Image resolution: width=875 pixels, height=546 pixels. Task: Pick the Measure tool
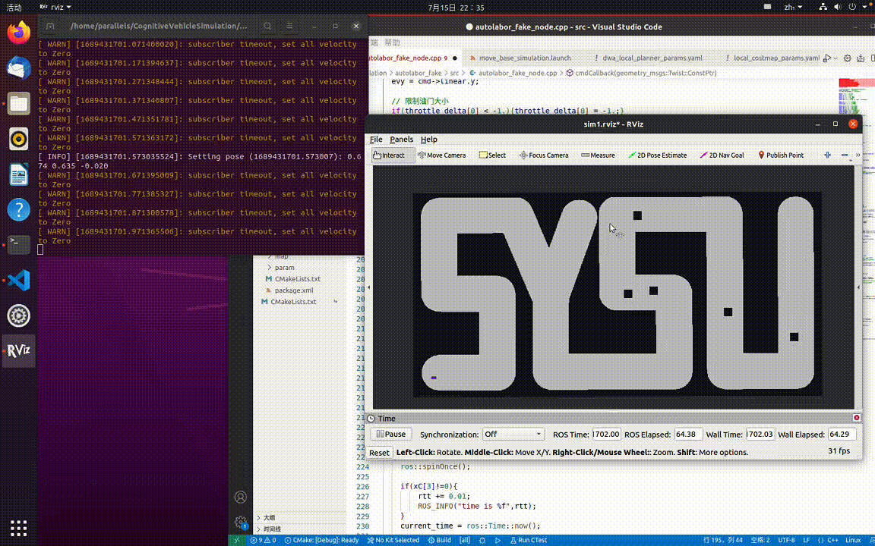(x=598, y=155)
